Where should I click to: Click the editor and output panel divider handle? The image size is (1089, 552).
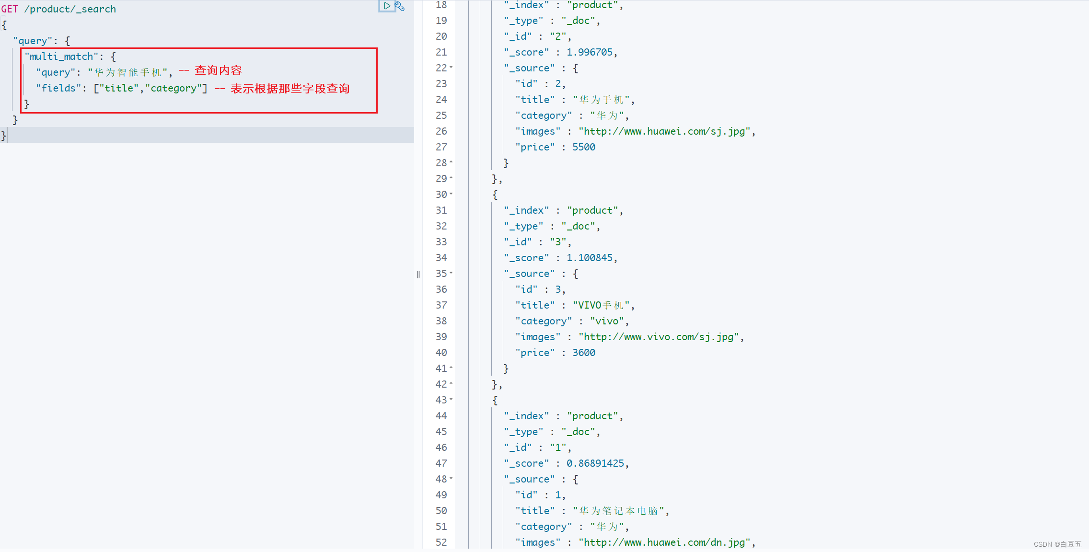tap(418, 275)
